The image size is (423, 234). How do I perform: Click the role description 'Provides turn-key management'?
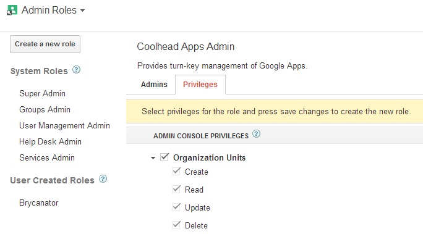point(222,65)
